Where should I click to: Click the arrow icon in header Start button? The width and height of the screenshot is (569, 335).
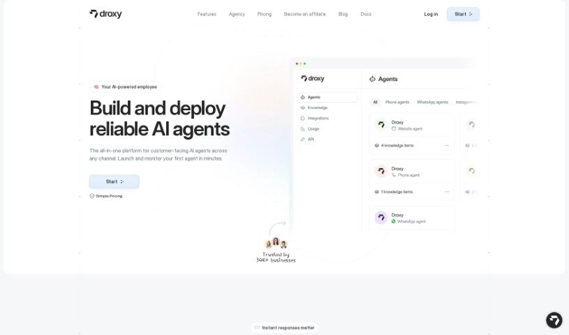471,14
